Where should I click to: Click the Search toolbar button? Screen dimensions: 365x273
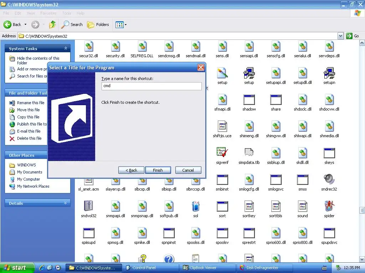point(72,25)
